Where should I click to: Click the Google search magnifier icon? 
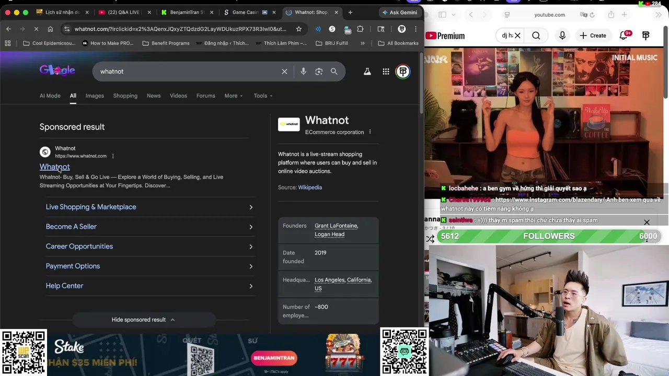[x=334, y=72]
